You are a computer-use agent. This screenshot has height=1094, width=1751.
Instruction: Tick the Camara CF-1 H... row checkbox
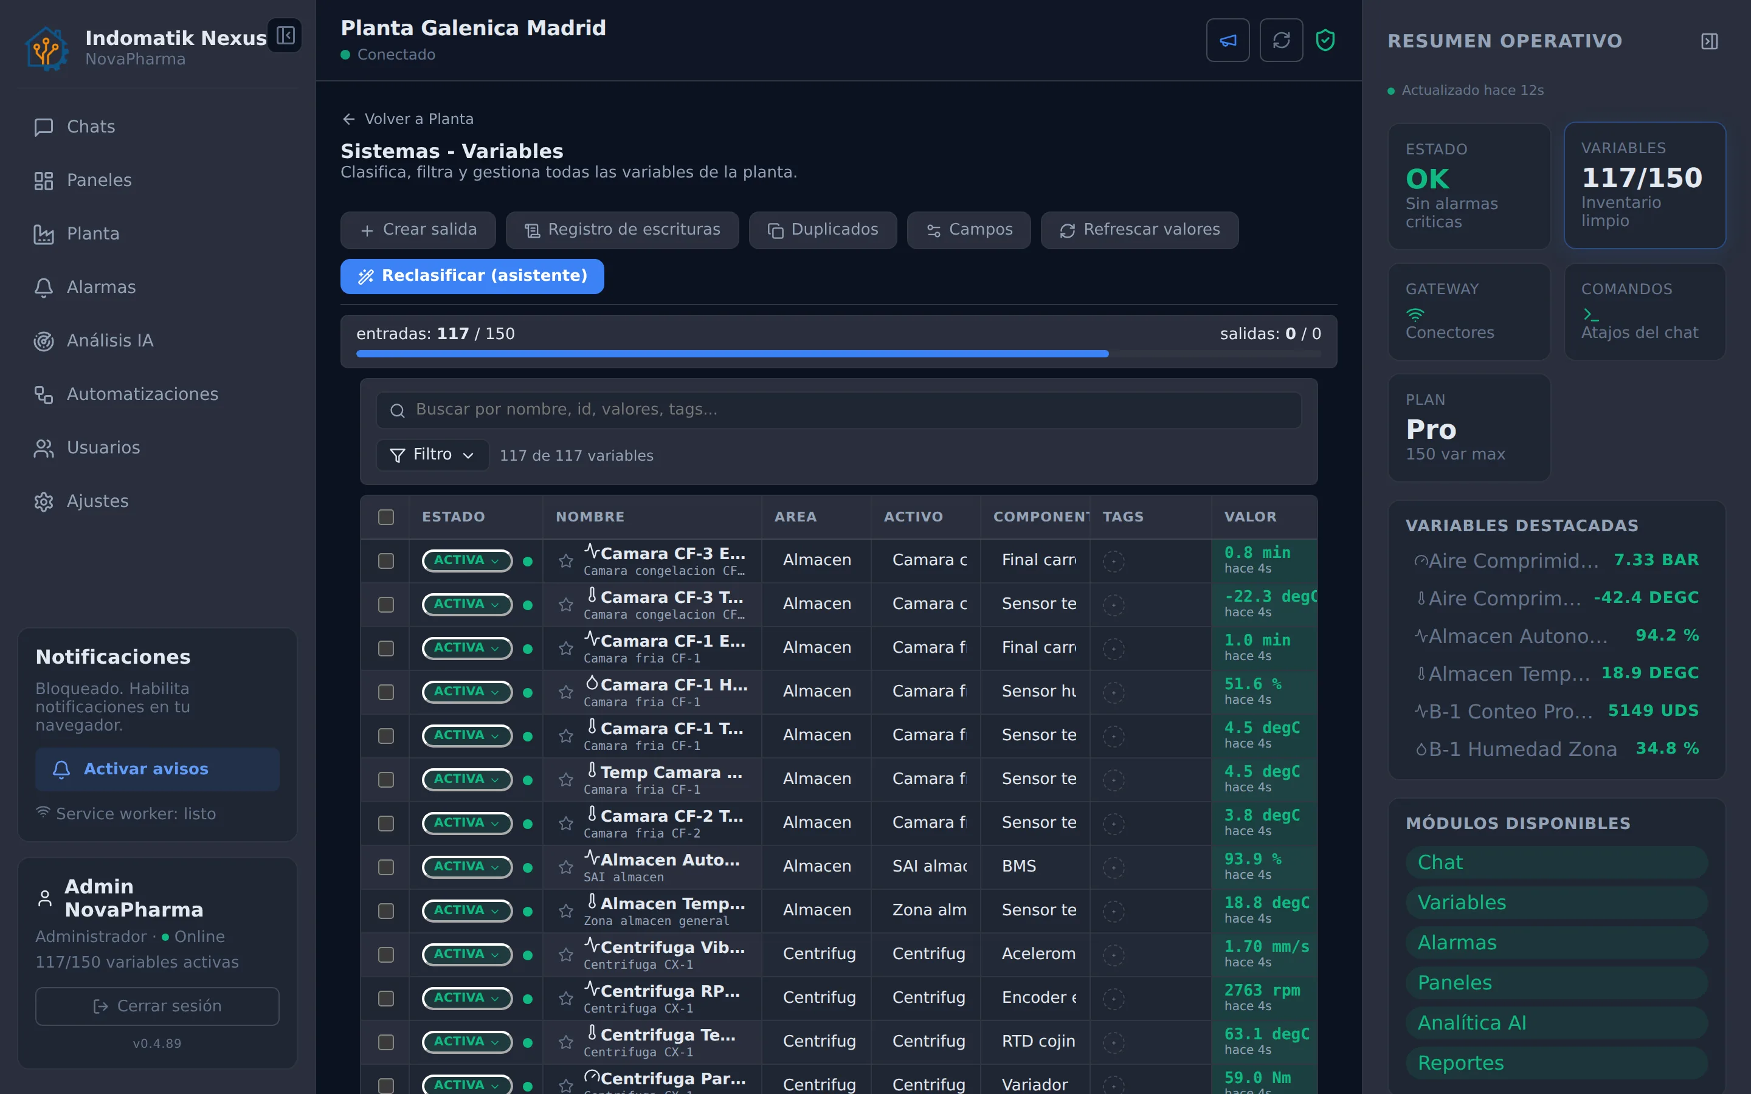point(385,692)
